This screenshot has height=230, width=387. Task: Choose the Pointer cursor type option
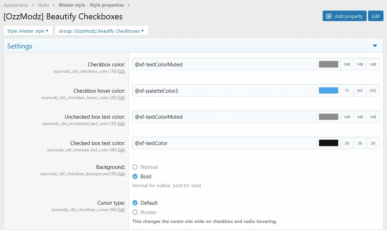pyautogui.click(x=135, y=212)
